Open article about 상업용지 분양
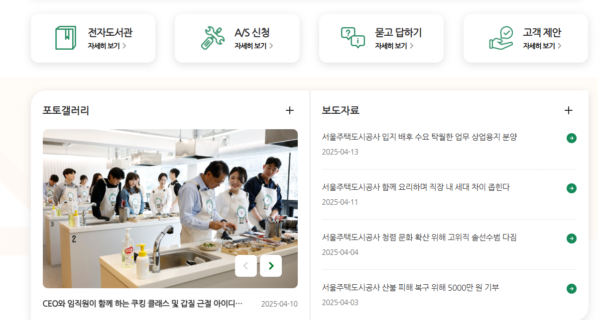This screenshot has width=598, height=320. click(420, 137)
